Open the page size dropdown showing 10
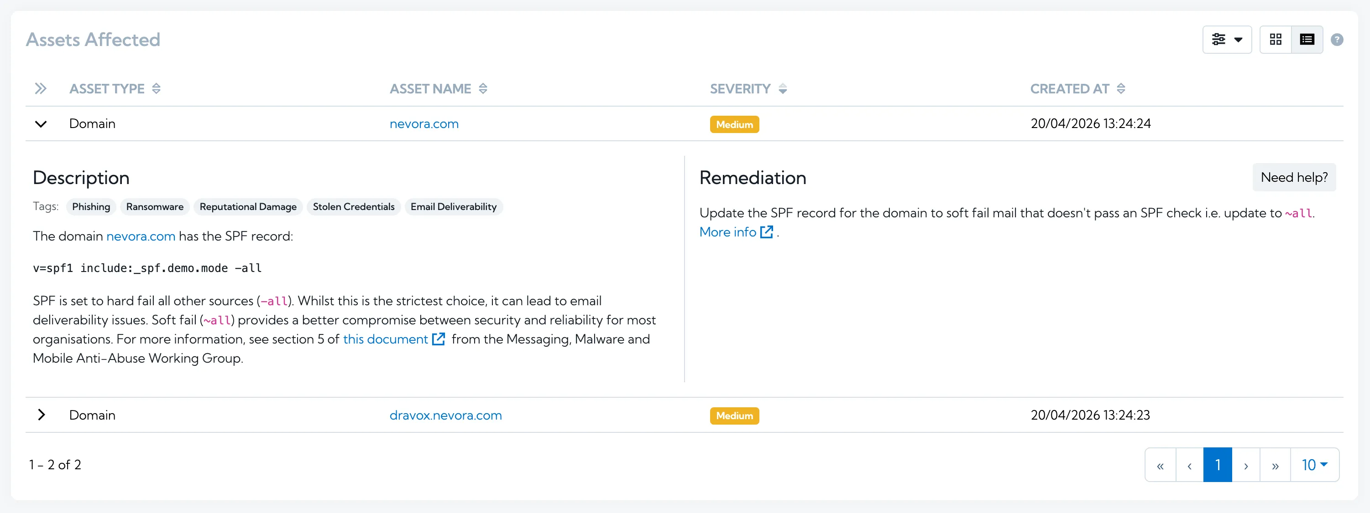1370x513 pixels. coord(1314,464)
